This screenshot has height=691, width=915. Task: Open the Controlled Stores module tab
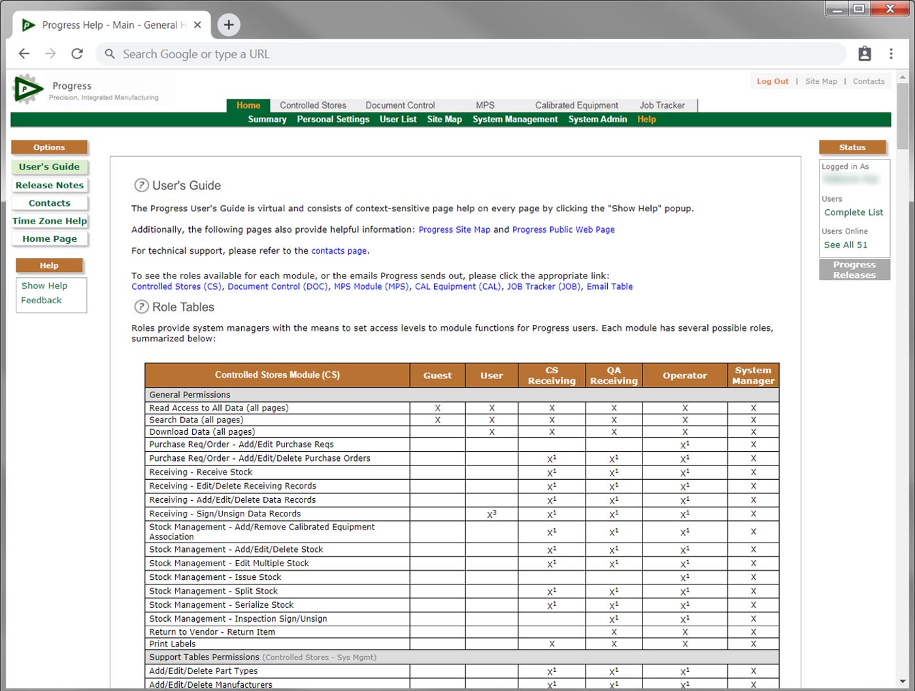coord(313,105)
